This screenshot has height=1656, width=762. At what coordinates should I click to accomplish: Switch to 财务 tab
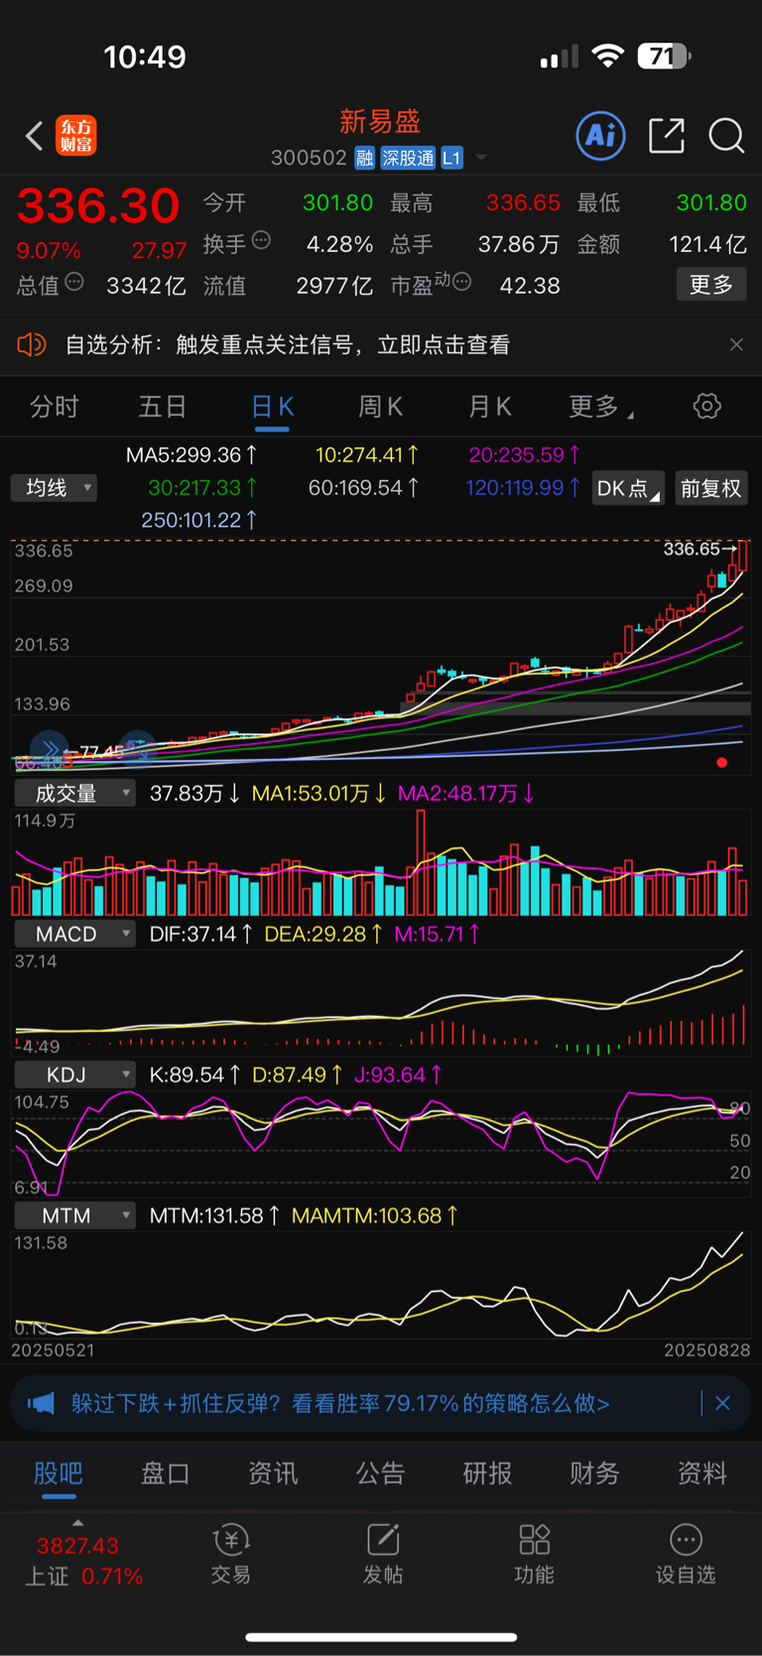594,1473
